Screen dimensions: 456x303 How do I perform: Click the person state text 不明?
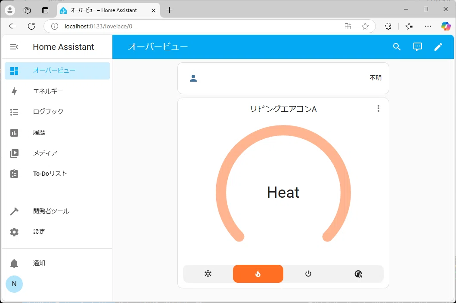click(375, 78)
